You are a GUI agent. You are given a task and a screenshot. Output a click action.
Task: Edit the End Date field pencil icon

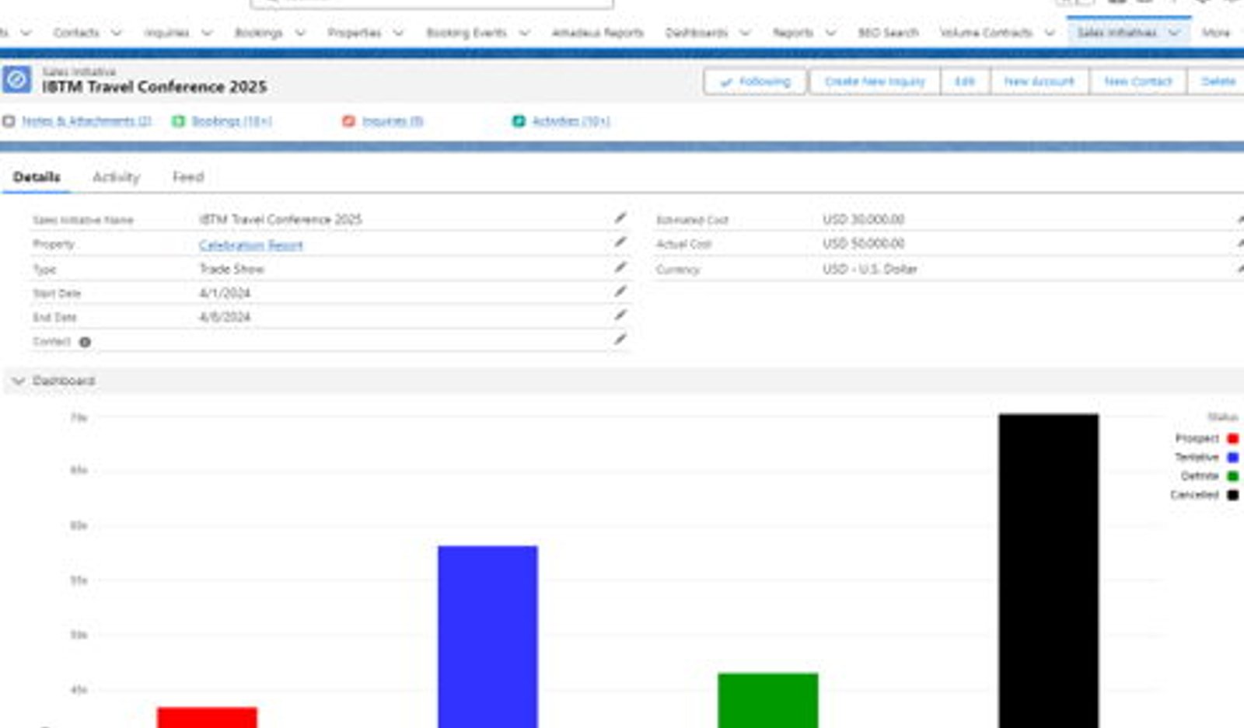(x=620, y=315)
